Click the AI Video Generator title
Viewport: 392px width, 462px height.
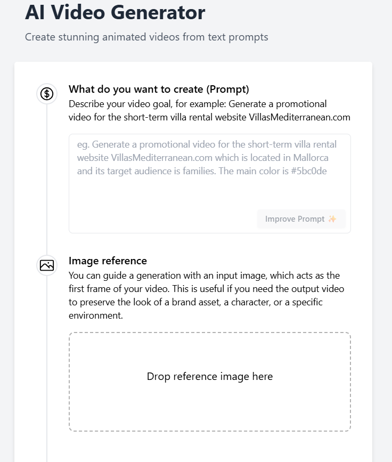click(115, 12)
